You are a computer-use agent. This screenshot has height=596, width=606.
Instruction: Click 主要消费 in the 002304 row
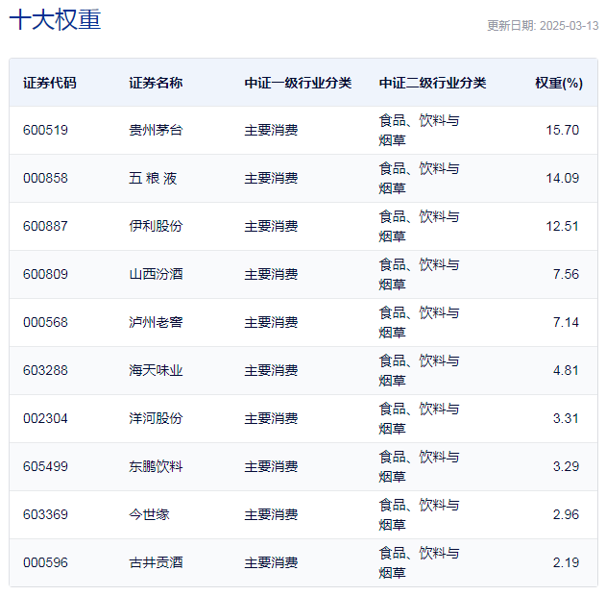(271, 418)
